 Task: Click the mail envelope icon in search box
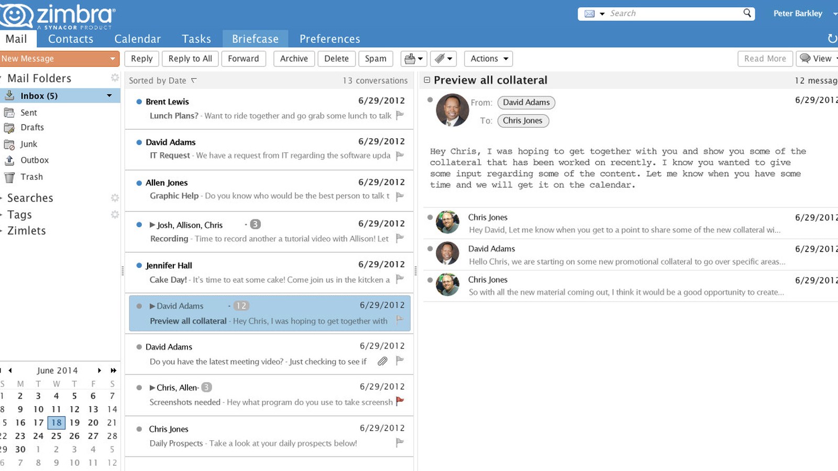pos(589,14)
